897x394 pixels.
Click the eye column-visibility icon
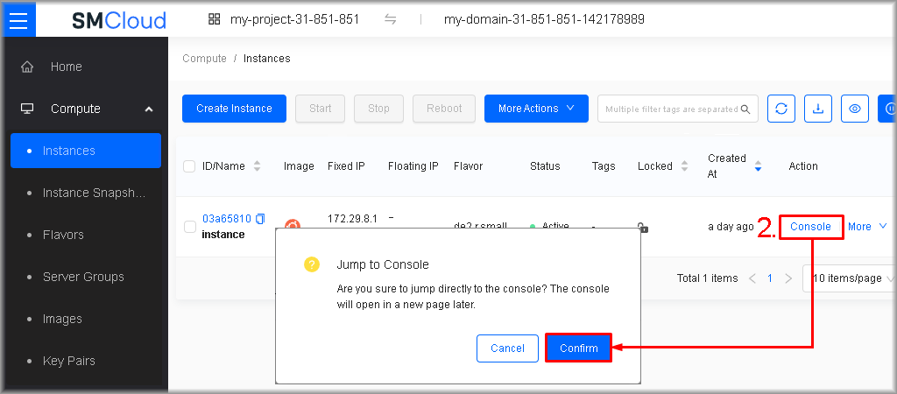(x=855, y=109)
